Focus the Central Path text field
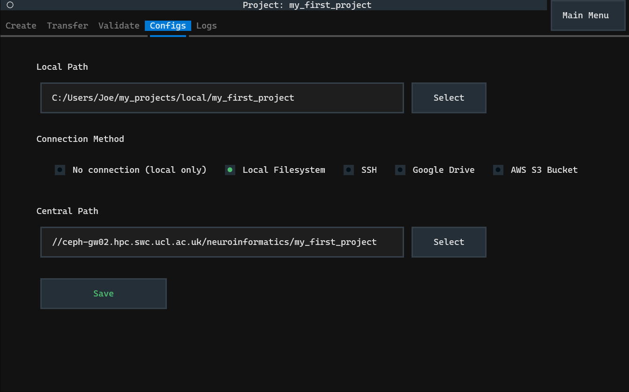629x392 pixels. 222,242
